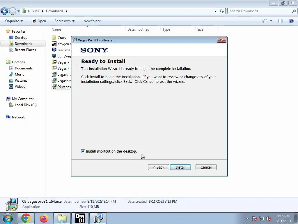298x224 pixels.
Task: Click the taskbar clock showing 3:15 PM
Action: coord(283,218)
